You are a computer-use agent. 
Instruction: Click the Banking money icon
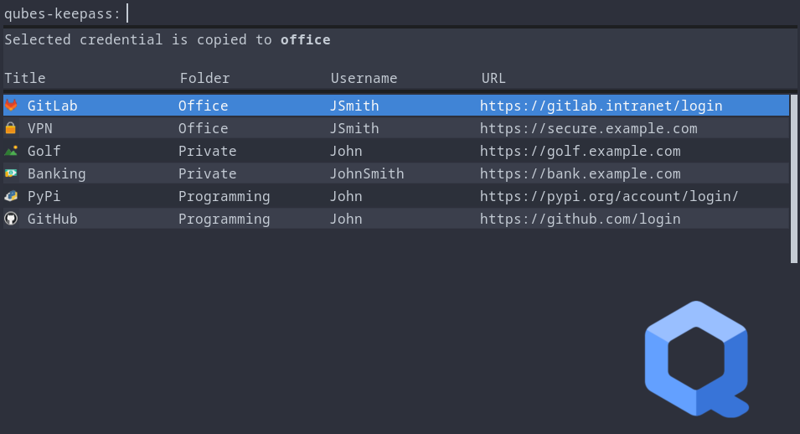(x=11, y=173)
